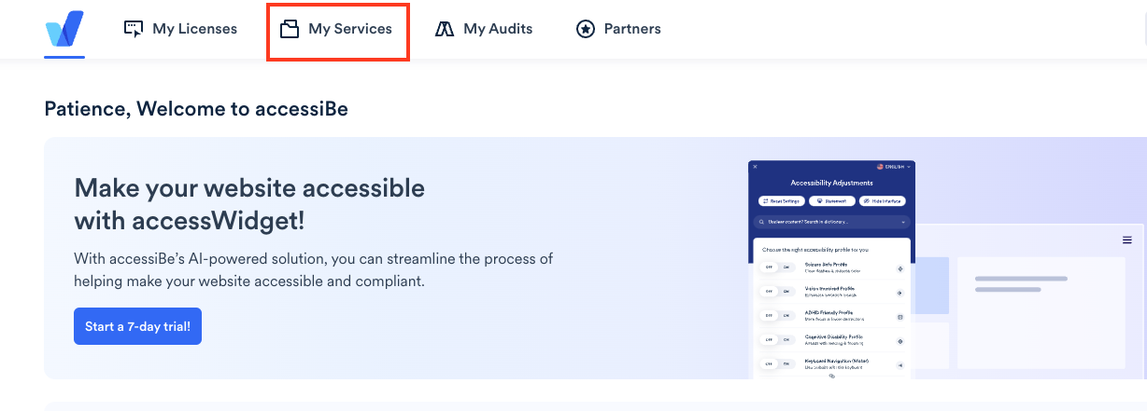Open the Partners tab

coord(618,29)
